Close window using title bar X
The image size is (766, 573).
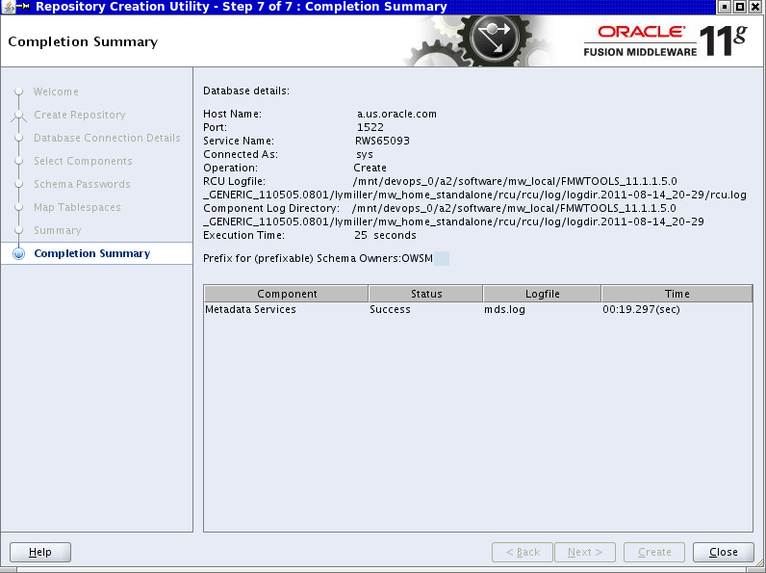pyautogui.click(x=755, y=7)
